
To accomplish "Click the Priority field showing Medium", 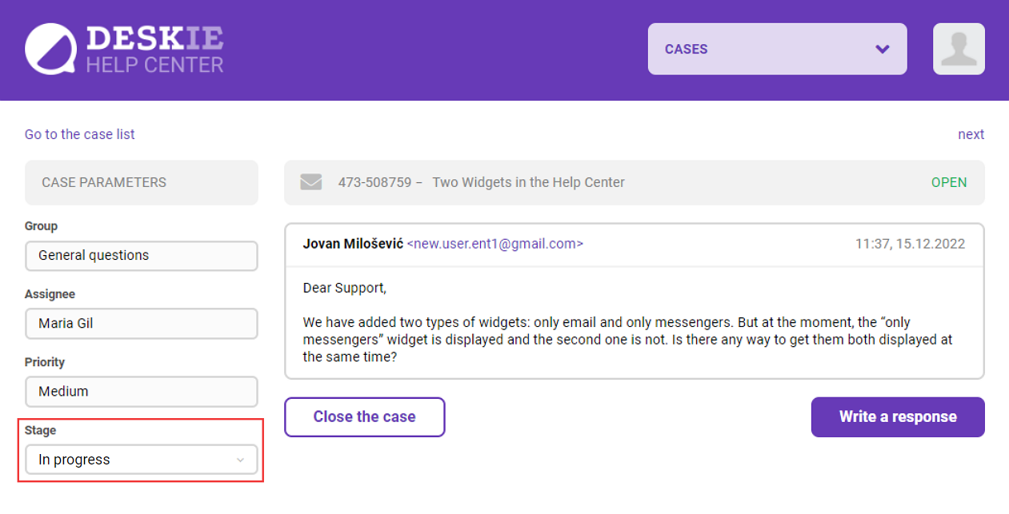I will [141, 392].
